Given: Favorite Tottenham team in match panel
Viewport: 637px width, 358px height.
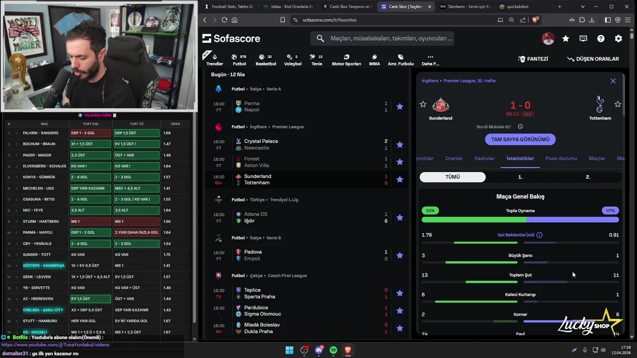Looking at the screenshot, I should pyautogui.click(x=618, y=104).
